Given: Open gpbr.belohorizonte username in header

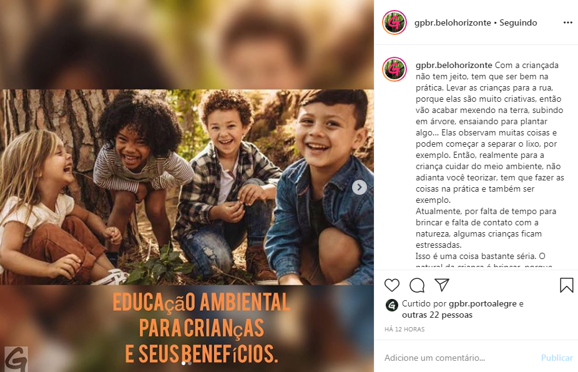Looking at the screenshot, I should click(453, 23).
